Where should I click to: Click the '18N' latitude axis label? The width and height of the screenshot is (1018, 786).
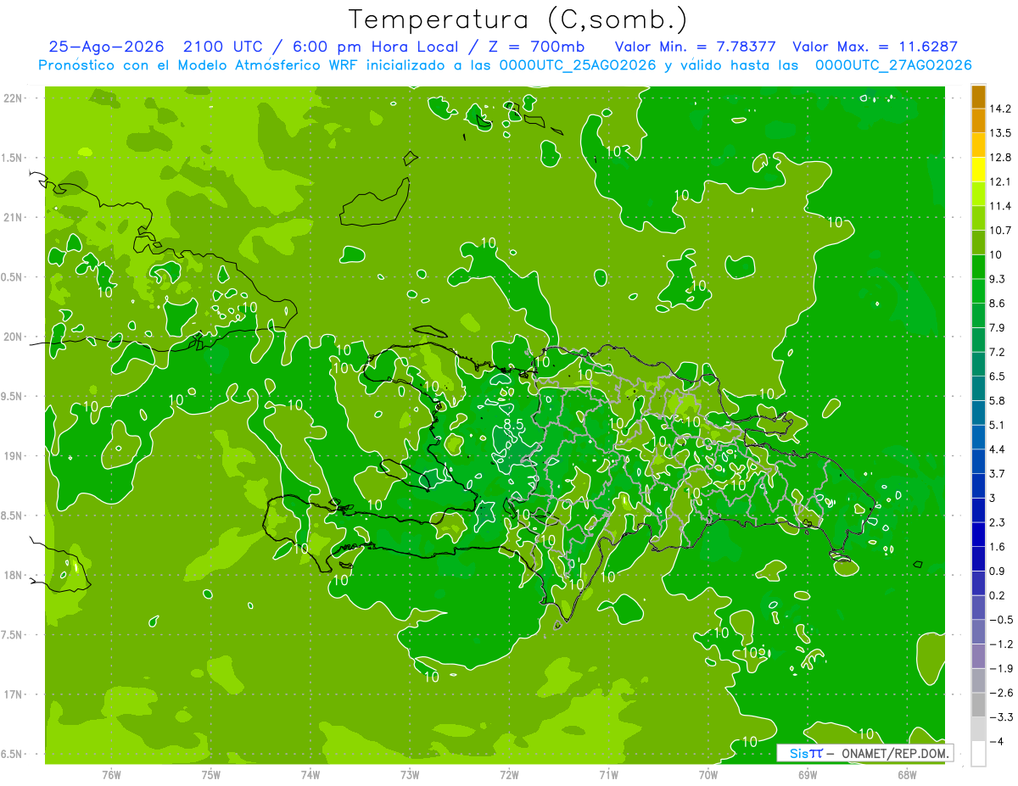click(14, 575)
